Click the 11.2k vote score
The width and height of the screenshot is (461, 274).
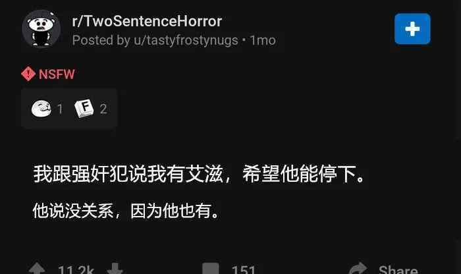click(76, 269)
